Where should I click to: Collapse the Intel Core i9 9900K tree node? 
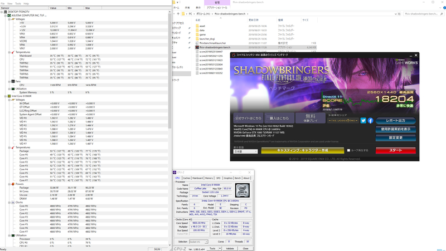tap(6, 96)
